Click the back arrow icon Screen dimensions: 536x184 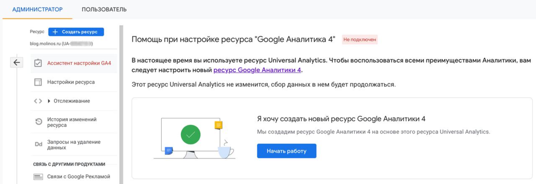click(17, 62)
